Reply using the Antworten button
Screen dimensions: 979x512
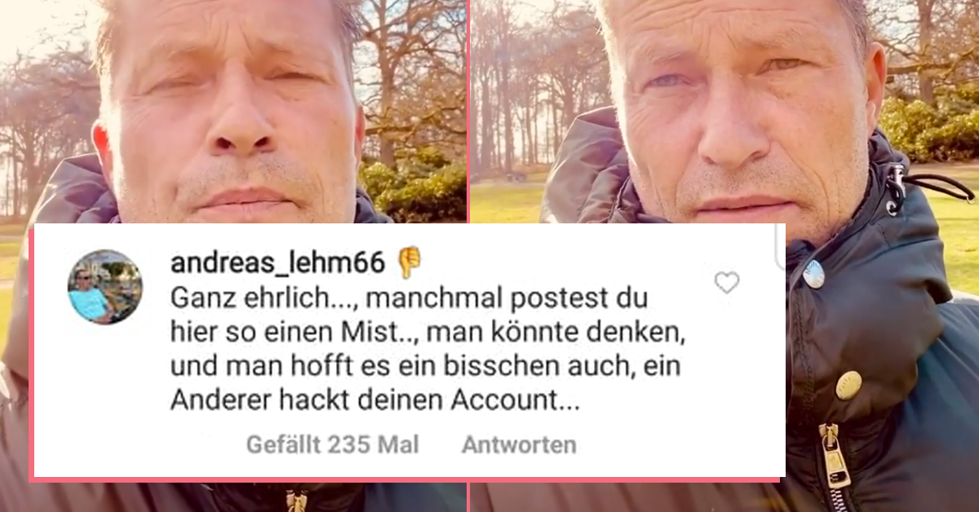click(519, 444)
